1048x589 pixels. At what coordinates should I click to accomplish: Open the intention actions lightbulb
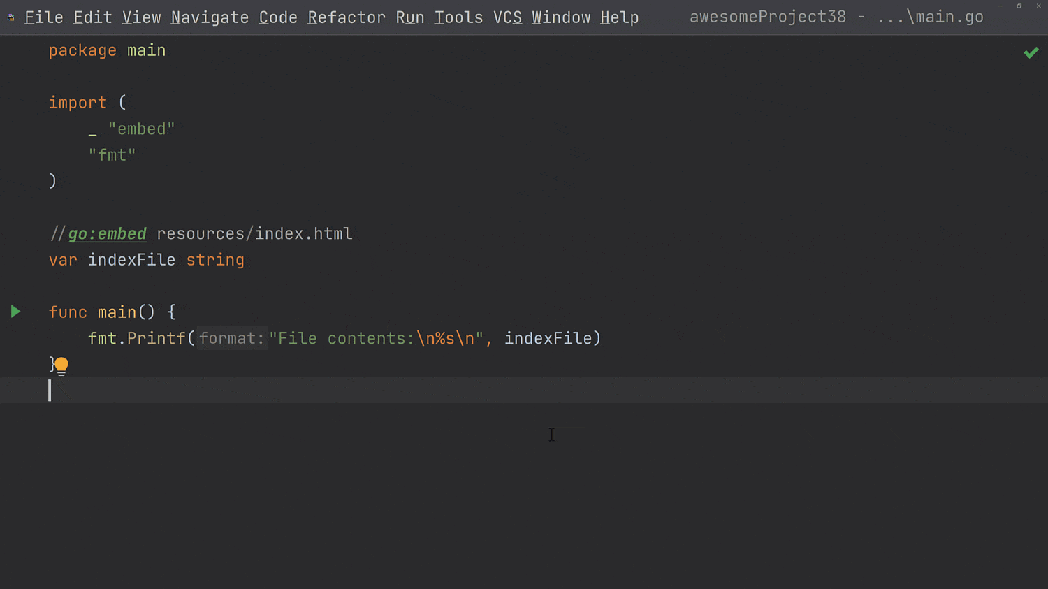coord(61,365)
